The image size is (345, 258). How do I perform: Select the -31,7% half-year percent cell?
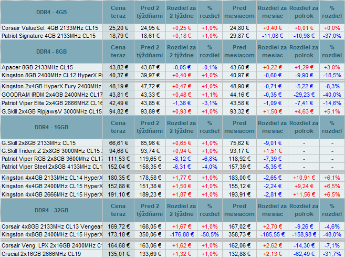(332, 254)
